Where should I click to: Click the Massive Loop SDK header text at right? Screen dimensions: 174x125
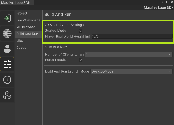pos(159,8)
